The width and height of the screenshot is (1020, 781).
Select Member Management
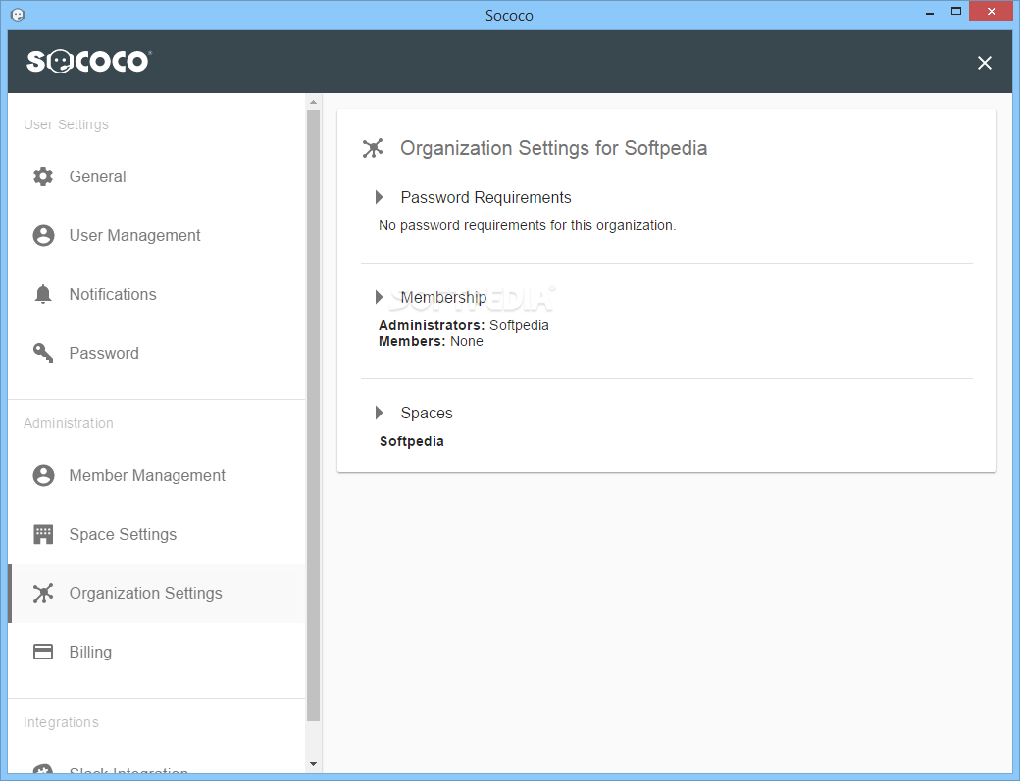156,475
